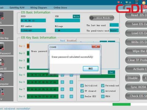Close the CGMB dialog with X

click(96, 46)
